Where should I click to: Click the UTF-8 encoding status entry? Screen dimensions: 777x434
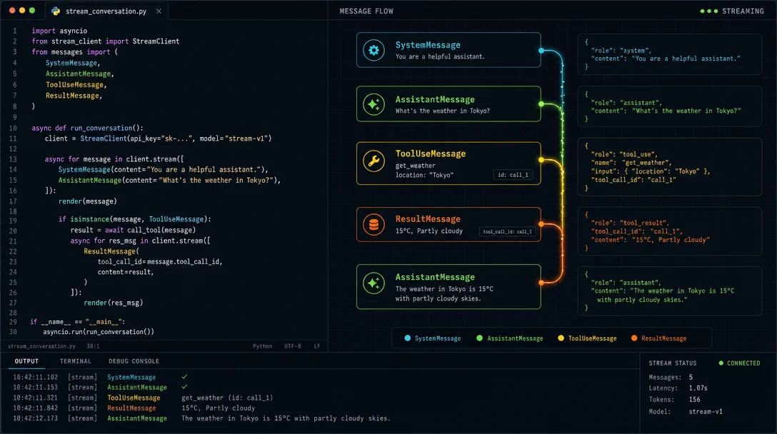coord(292,346)
